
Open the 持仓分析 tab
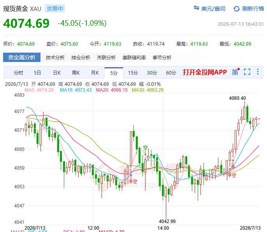tap(81, 57)
